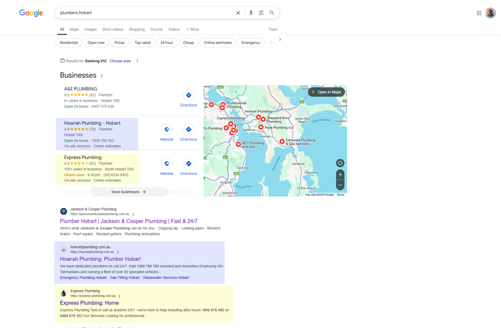Start a voice search with microphone

pyautogui.click(x=251, y=13)
